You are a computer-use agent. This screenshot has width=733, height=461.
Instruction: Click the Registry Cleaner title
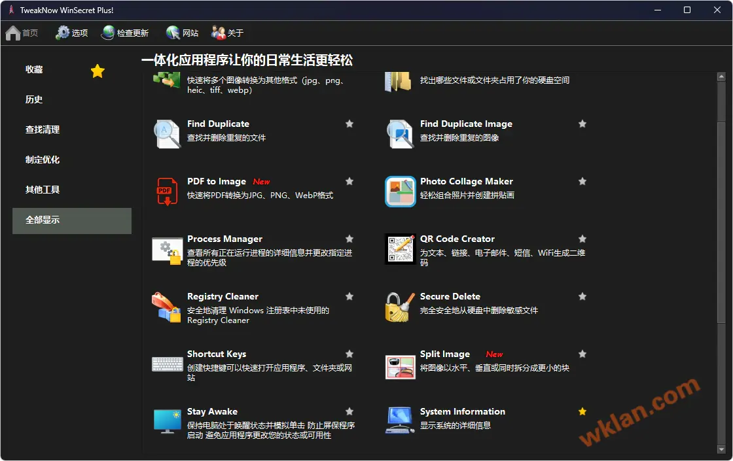(x=223, y=296)
